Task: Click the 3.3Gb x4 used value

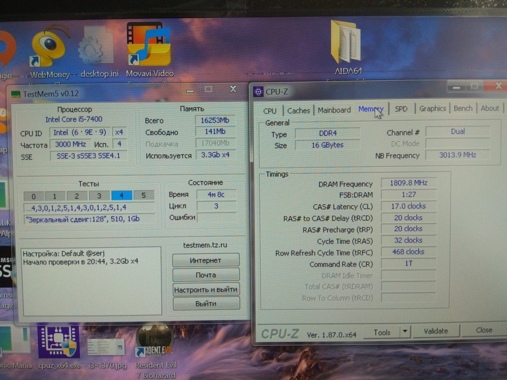Action: [215, 155]
